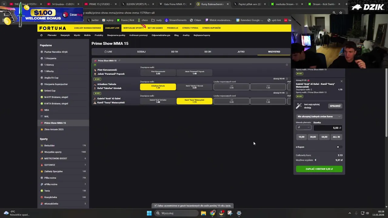Click the magic wand suggestion icon
This screenshot has width=388, height=218.
(299, 106)
